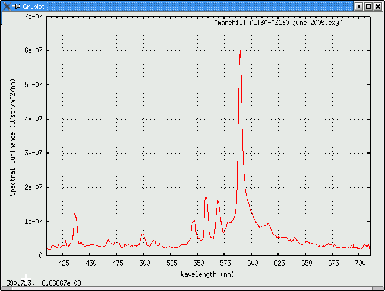Click the 600 tick label on x-axis
385x291 pixels.
tap(252, 262)
